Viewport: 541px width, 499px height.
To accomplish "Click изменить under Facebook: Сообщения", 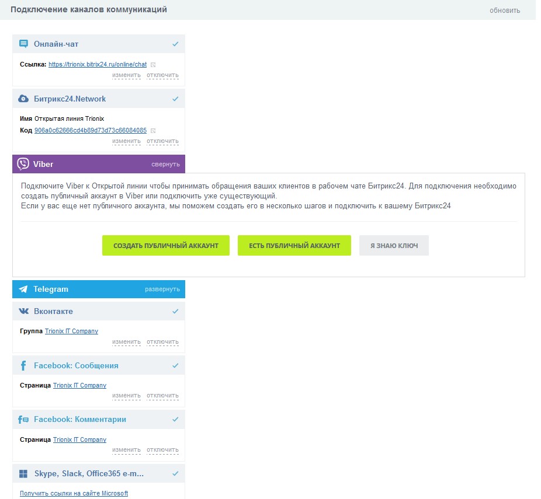I will 126,396.
